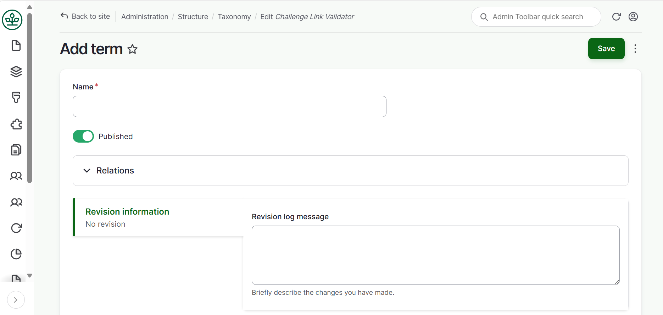This screenshot has width=663, height=315.
Task: Open the Content page icon in sidebar
Action: click(16, 46)
